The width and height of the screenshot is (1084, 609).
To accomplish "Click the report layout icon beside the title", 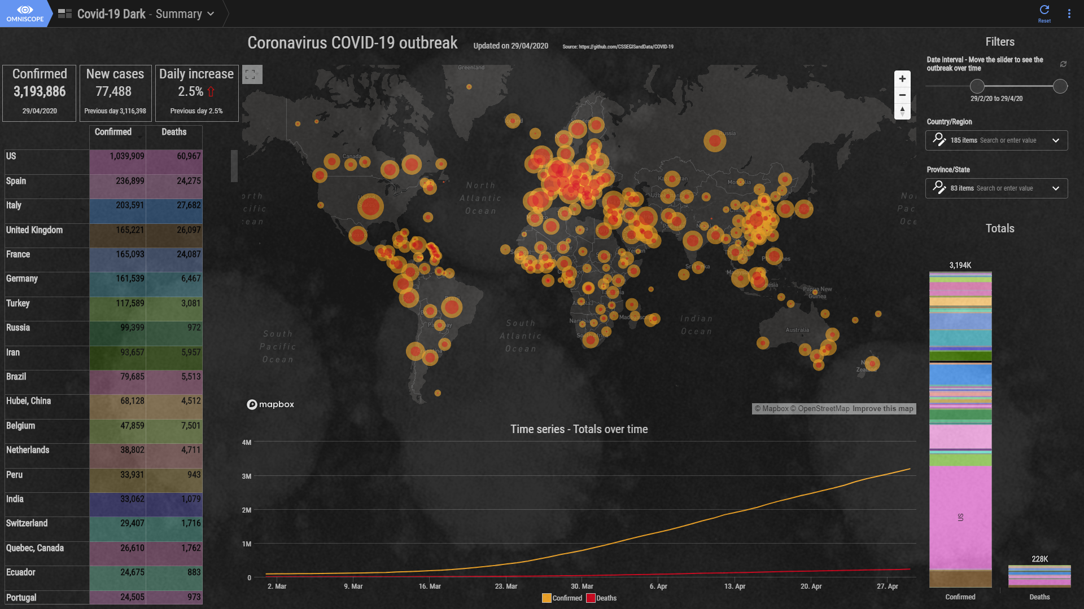I will (x=65, y=14).
